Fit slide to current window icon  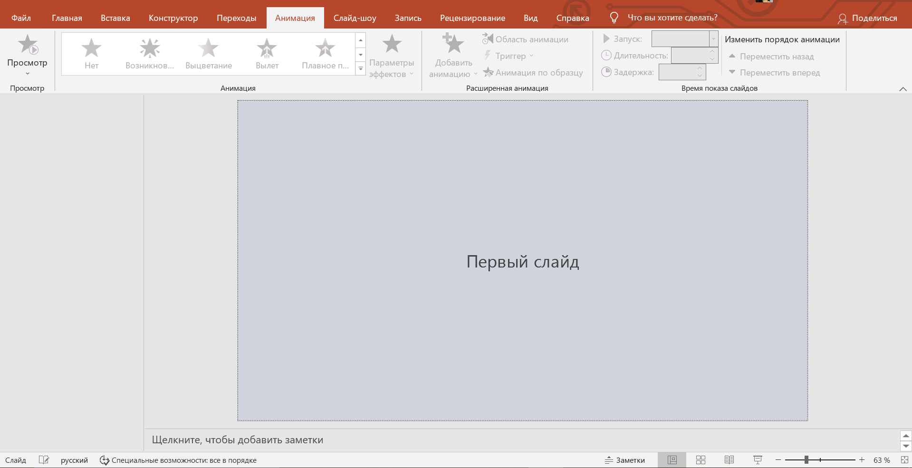coord(904,460)
